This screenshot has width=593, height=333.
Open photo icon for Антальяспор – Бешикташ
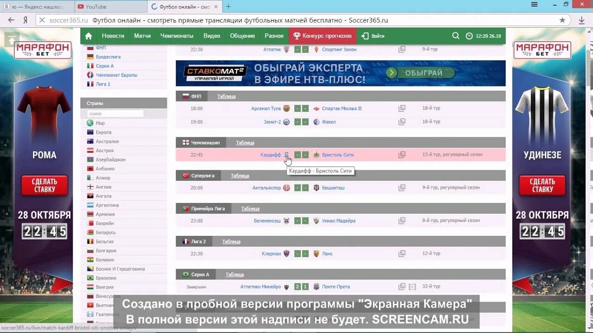402,188
